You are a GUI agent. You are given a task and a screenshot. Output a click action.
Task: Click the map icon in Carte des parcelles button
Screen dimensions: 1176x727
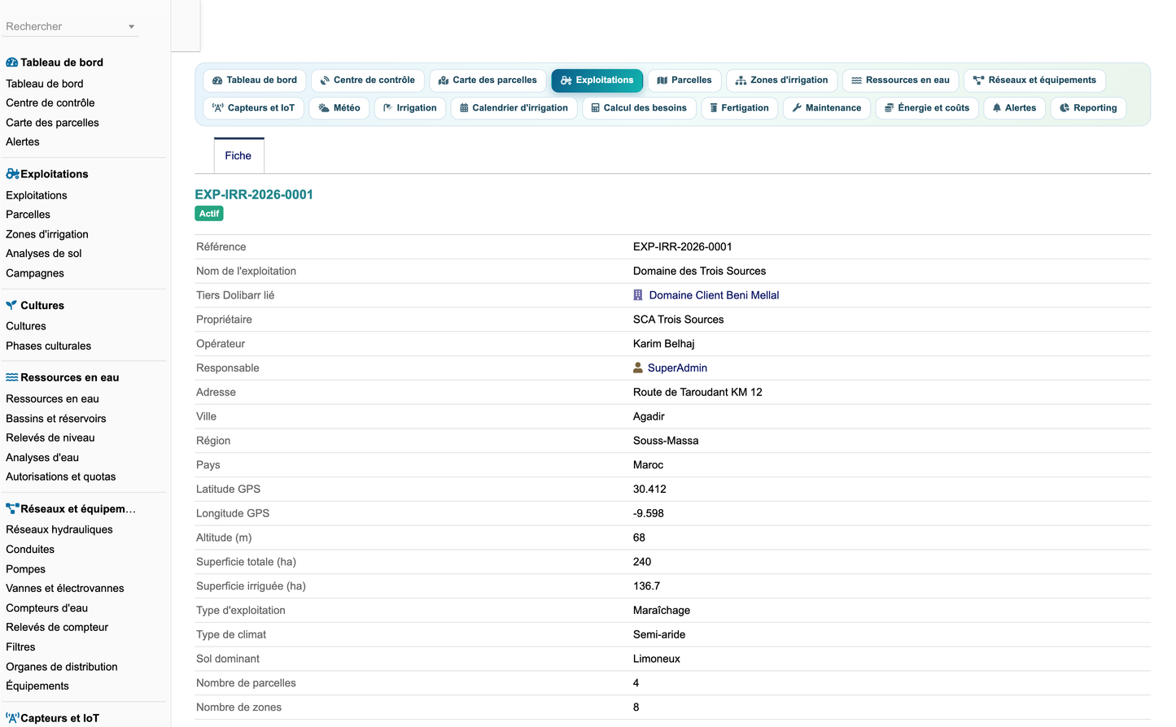coord(444,81)
